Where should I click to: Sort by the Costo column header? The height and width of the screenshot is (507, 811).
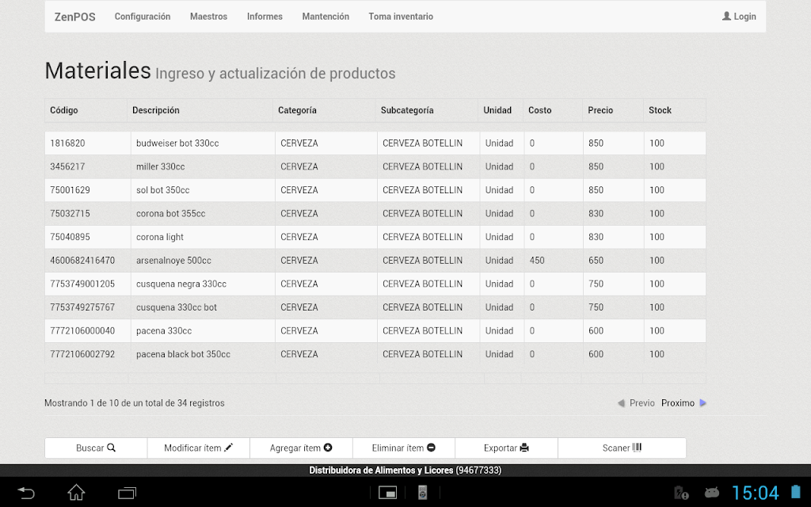click(552, 110)
